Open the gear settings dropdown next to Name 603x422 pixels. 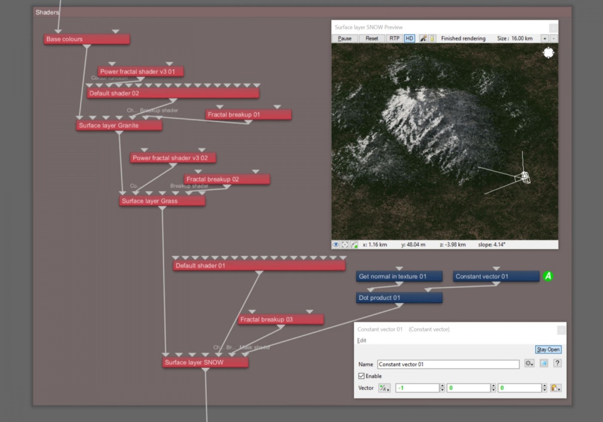pyautogui.click(x=529, y=363)
